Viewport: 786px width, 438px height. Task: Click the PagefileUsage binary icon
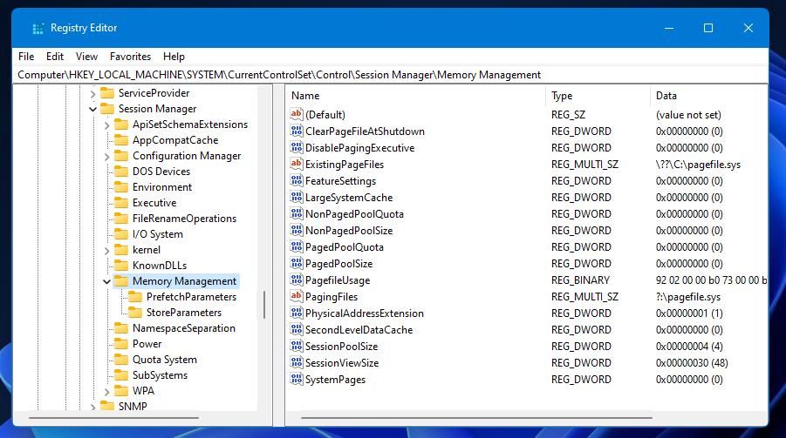coord(297,280)
